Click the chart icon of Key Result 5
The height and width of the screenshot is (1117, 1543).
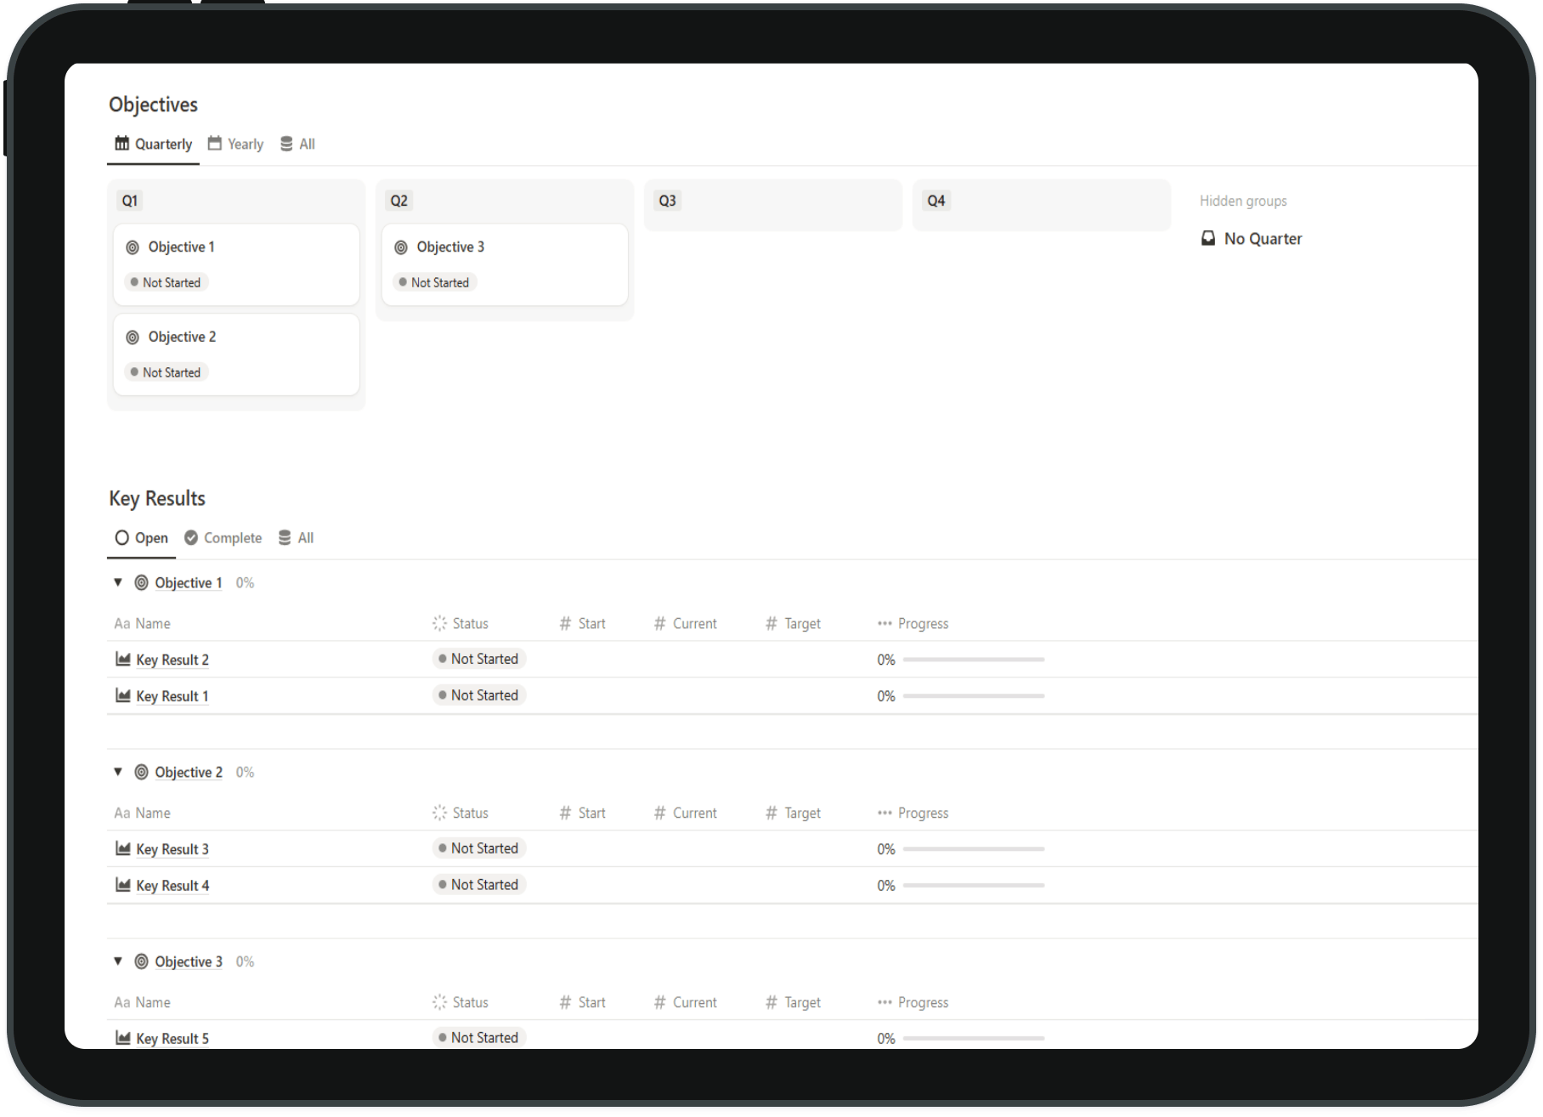(123, 1038)
